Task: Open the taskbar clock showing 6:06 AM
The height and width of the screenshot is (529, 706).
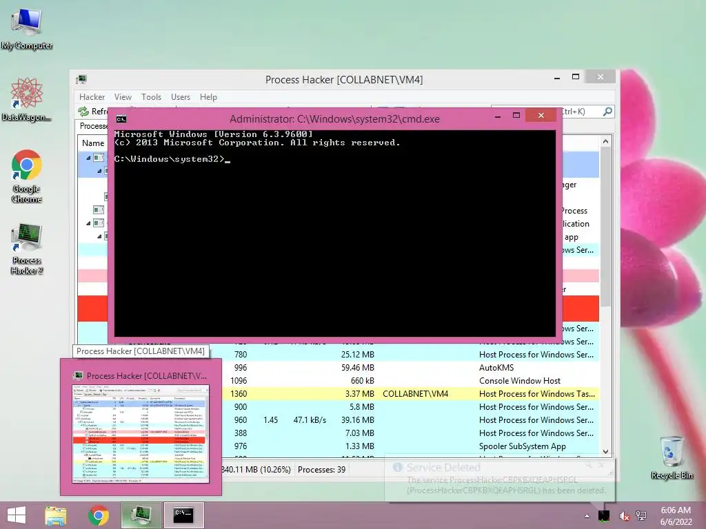Action: 676,516
